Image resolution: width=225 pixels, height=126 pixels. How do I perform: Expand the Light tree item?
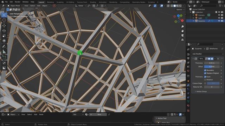click(193, 18)
